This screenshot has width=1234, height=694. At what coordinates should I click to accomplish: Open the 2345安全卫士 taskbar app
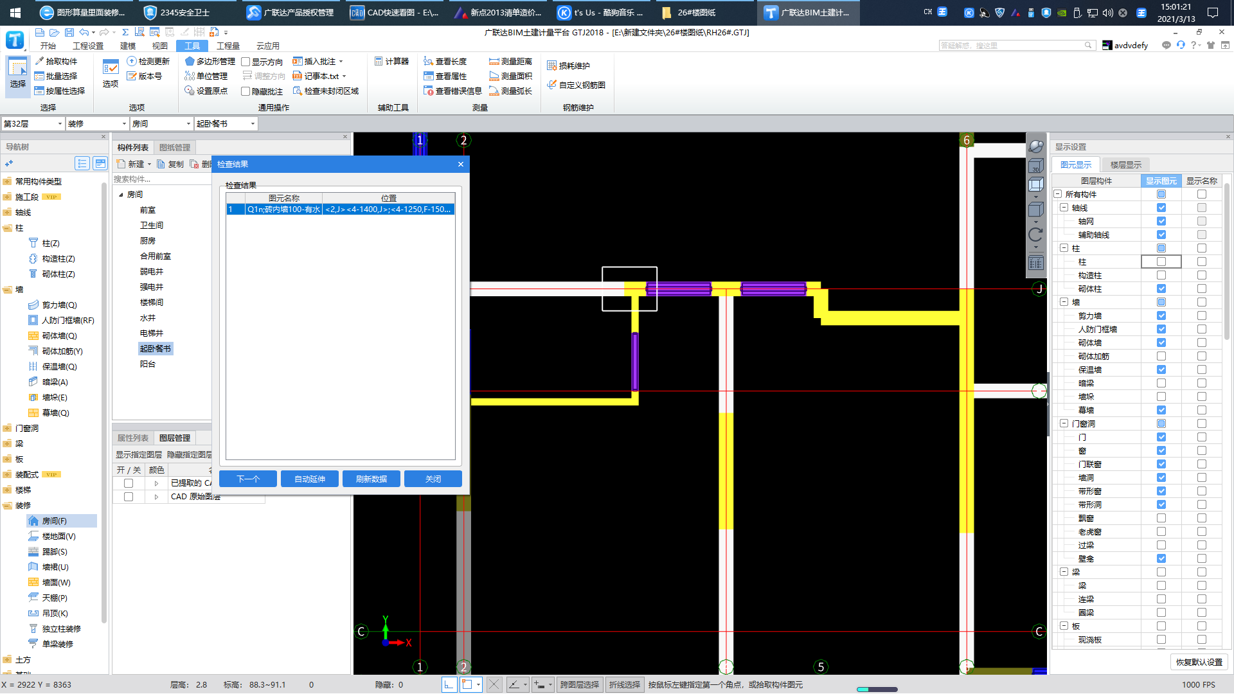click(177, 12)
